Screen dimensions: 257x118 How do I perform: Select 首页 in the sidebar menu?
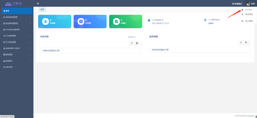pos(17,11)
